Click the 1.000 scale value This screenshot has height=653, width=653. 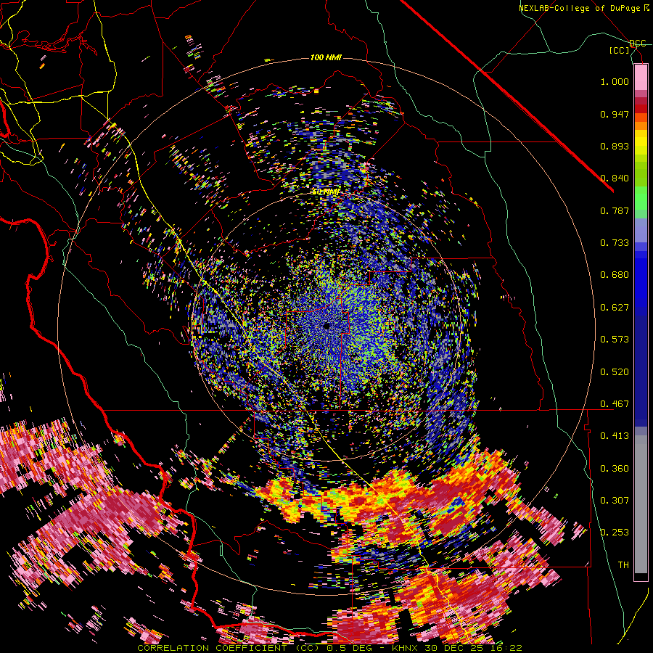615,81
